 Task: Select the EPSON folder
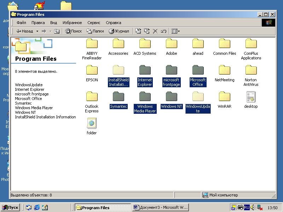92,73
